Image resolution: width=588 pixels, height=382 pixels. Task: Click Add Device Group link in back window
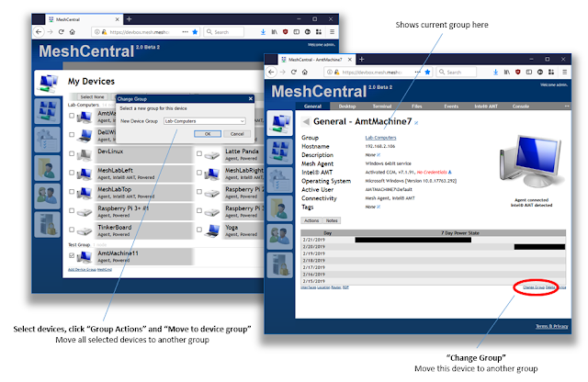(x=82, y=270)
